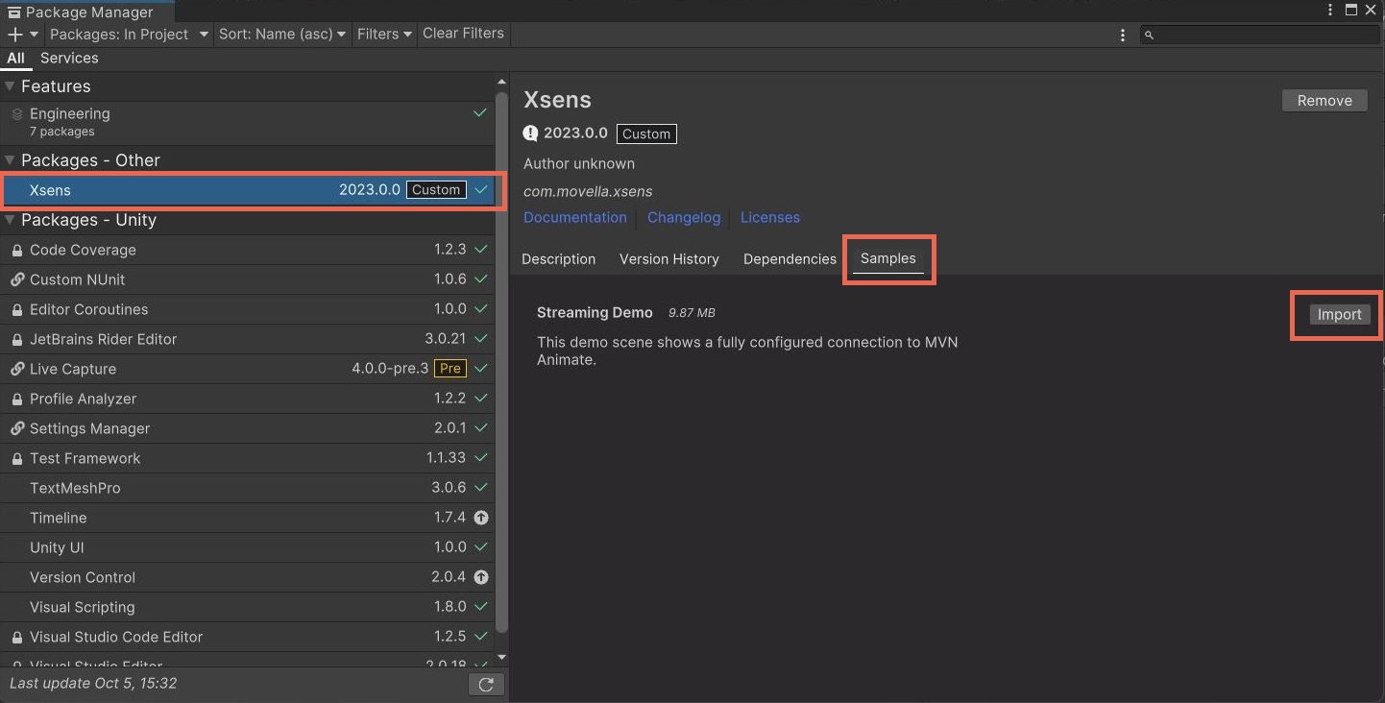Refresh the package list
Image resolution: width=1385 pixels, height=703 pixels.
[486, 684]
